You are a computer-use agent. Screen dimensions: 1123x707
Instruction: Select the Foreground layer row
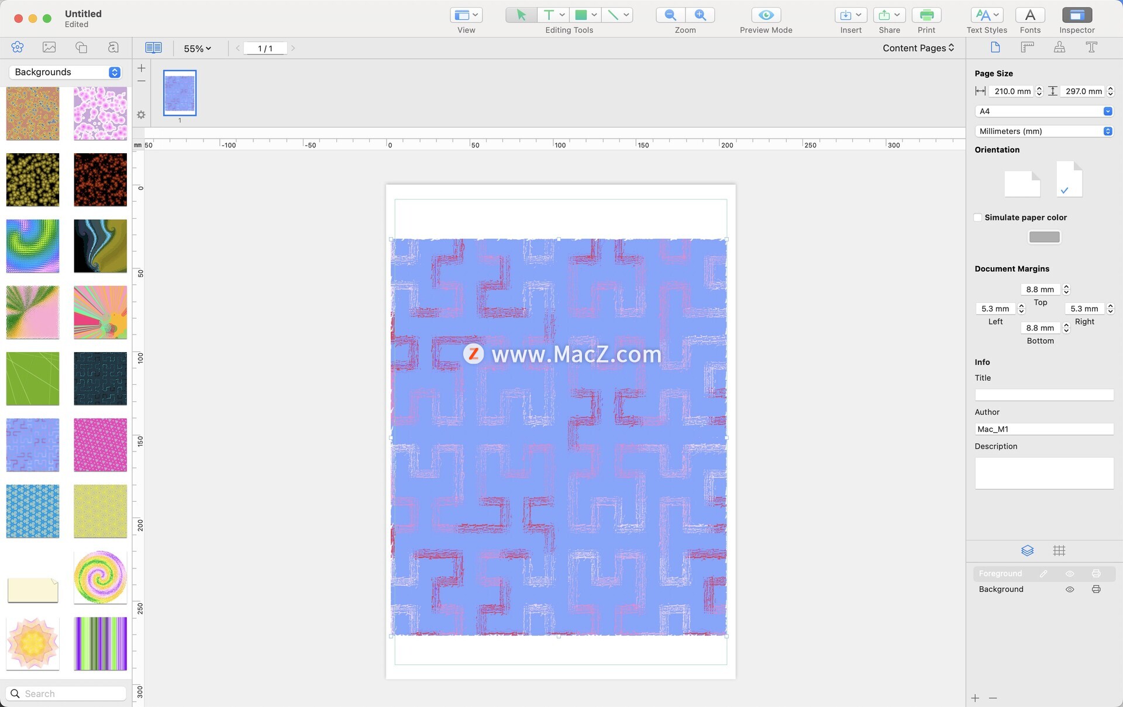coord(1043,574)
